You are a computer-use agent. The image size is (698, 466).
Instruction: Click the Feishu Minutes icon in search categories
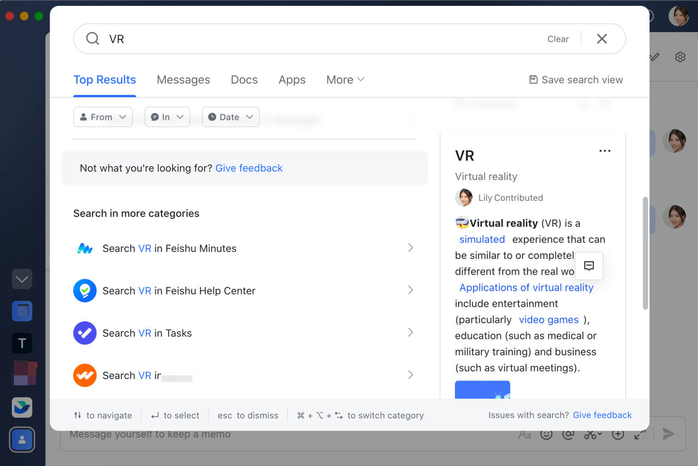85,248
